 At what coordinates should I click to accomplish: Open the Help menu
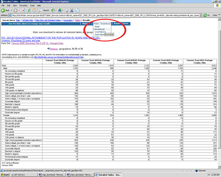pos(39,5)
